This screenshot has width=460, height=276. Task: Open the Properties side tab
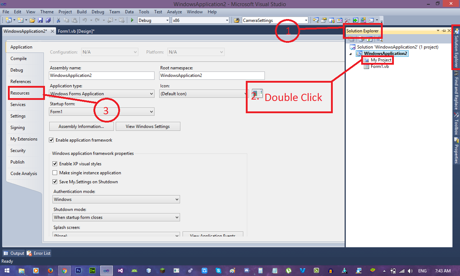[456, 150]
